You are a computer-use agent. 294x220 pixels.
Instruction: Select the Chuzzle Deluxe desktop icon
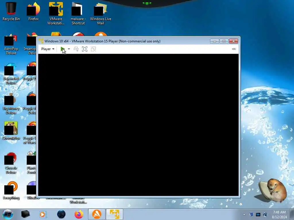(11, 163)
